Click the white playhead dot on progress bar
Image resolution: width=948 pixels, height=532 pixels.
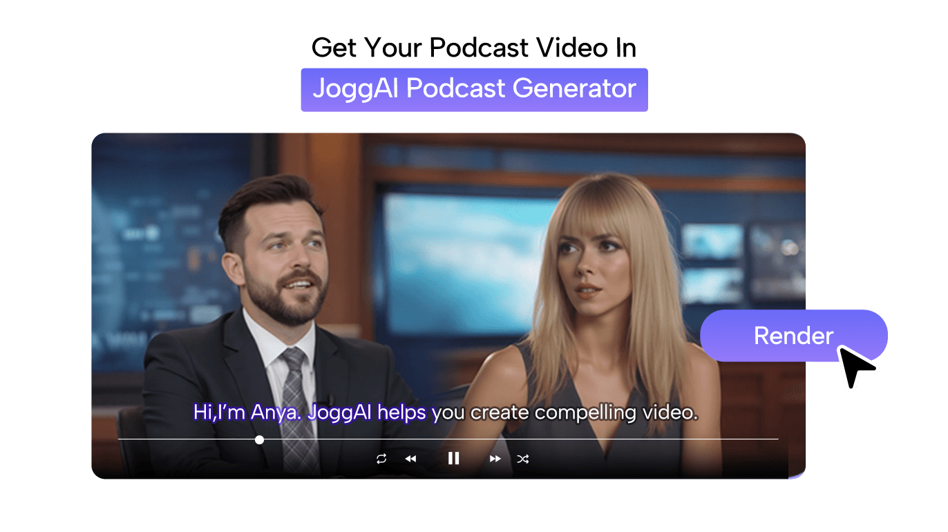pos(259,439)
